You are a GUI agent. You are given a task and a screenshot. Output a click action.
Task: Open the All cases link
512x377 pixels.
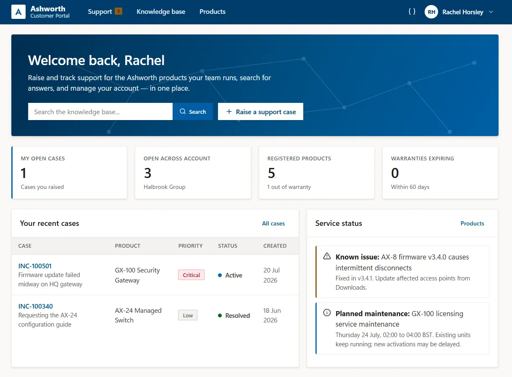(273, 223)
